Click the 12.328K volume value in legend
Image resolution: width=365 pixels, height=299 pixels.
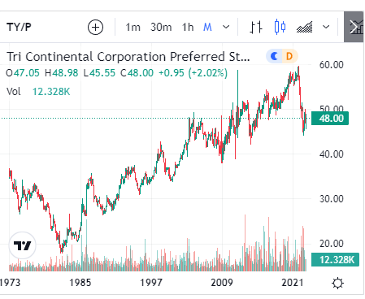51,92
